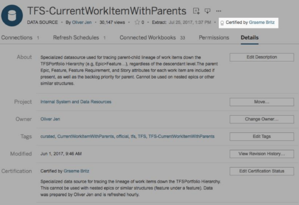Go to the Permissions tab
The height and width of the screenshot is (205, 299).
[x=214, y=37]
